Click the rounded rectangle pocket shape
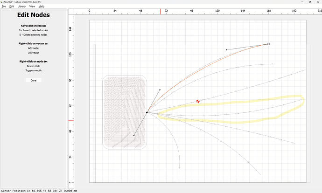 point(125,112)
